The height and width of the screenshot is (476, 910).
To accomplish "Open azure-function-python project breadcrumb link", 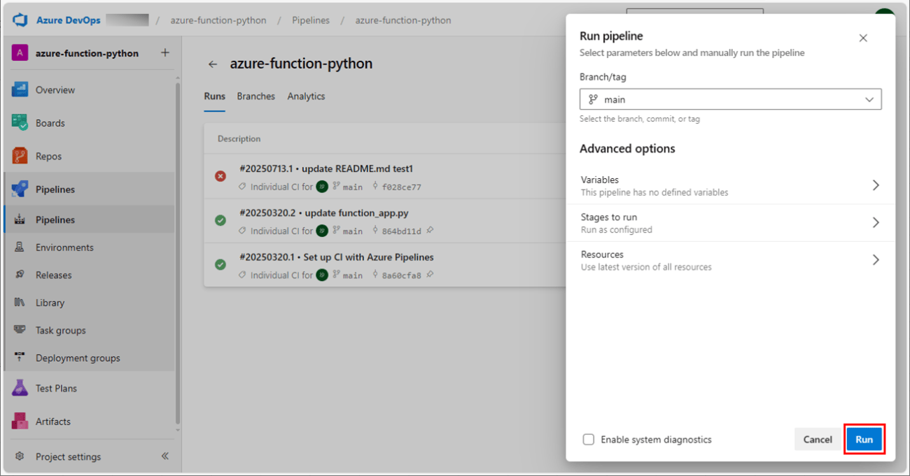I will [218, 20].
